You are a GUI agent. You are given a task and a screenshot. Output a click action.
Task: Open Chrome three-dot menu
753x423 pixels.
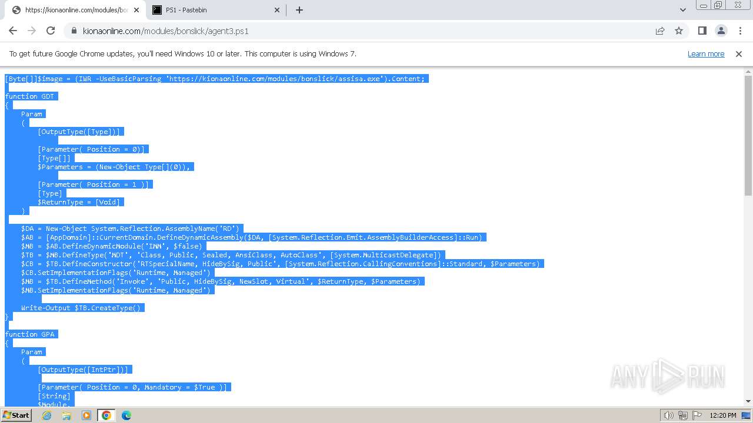pyautogui.click(x=739, y=31)
